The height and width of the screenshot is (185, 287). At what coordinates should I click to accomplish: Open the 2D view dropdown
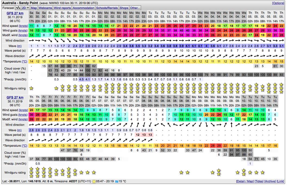(x=26, y=8)
